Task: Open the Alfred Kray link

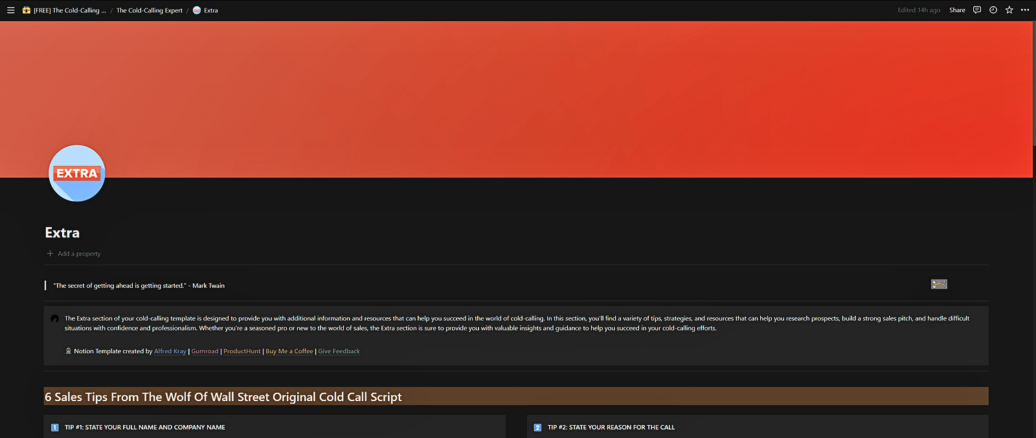Action: pyautogui.click(x=170, y=351)
